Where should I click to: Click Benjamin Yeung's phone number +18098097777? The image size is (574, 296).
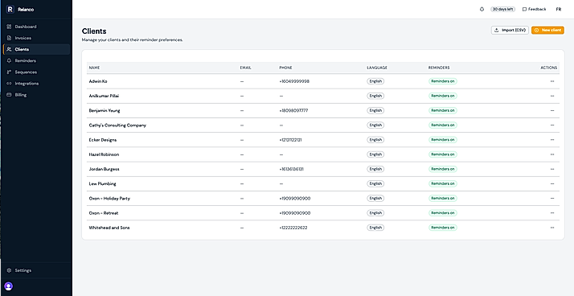(x=293, y=111)
